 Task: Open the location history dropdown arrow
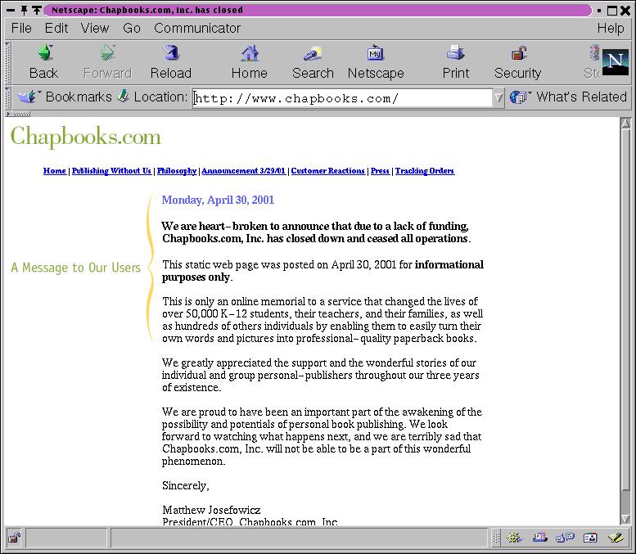click(498, 97)
